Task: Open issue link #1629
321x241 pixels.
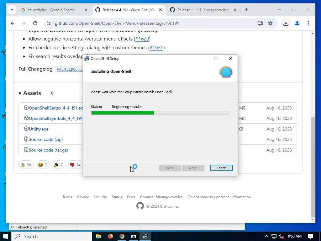Action: coord(142,39)
